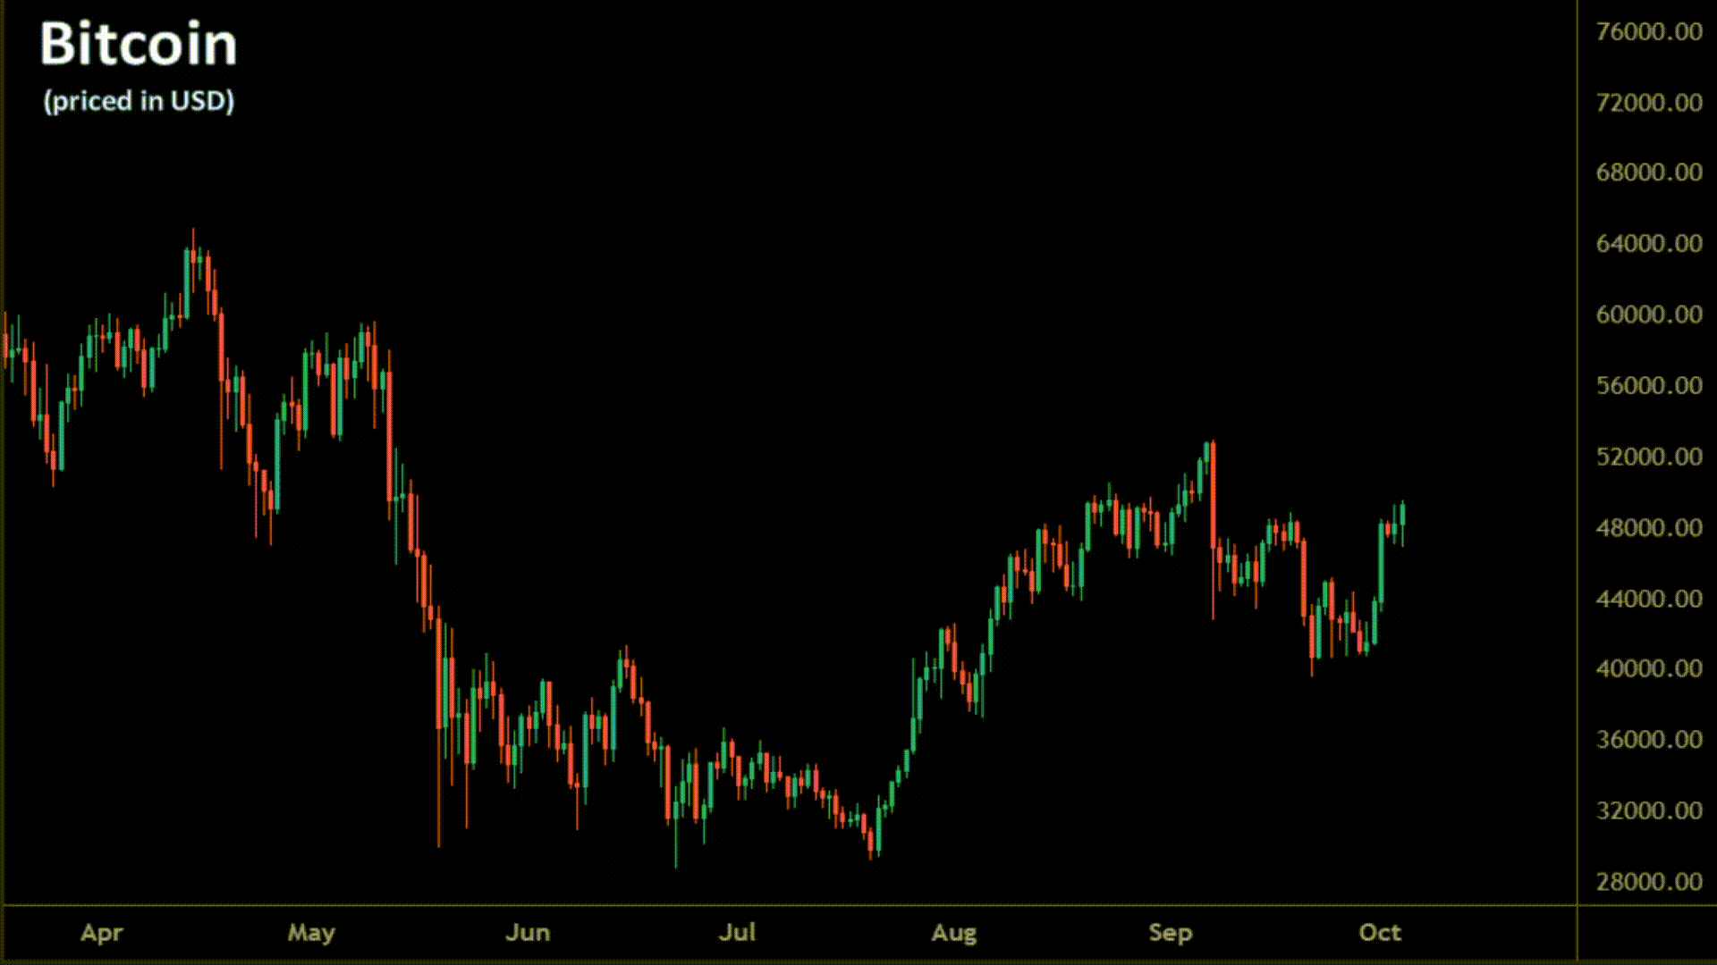This screenshot has width=1717, height=965.
Task: Select the 28000.00 price axis label
Action: coord(1648,882)
